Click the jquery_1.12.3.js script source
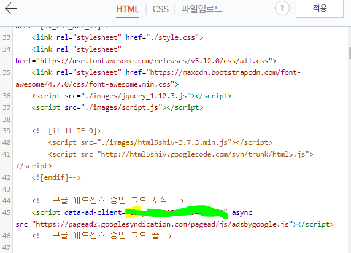The width and height of the screenshot is (351, 253). click(x=136, y=96)
